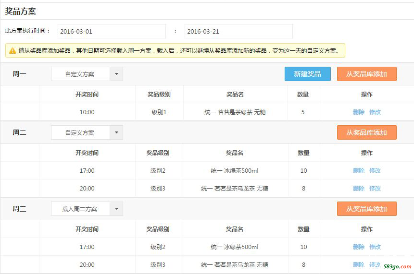This screenshot has width=414, height=274.
Task: Click 从奖品库添加 button for 周二
Action: pos(367,132)
